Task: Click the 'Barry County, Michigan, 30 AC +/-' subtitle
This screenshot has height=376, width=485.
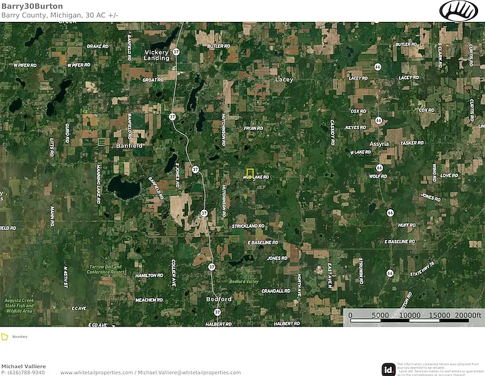Action: 60,15
